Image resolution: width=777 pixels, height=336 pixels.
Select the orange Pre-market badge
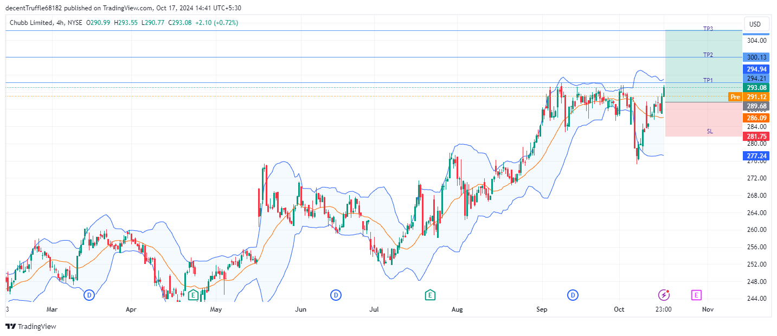tap(735, 97)
